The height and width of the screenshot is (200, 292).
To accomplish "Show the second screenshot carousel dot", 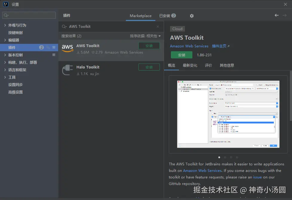I will pyautogui.click(x=225, y=157).
